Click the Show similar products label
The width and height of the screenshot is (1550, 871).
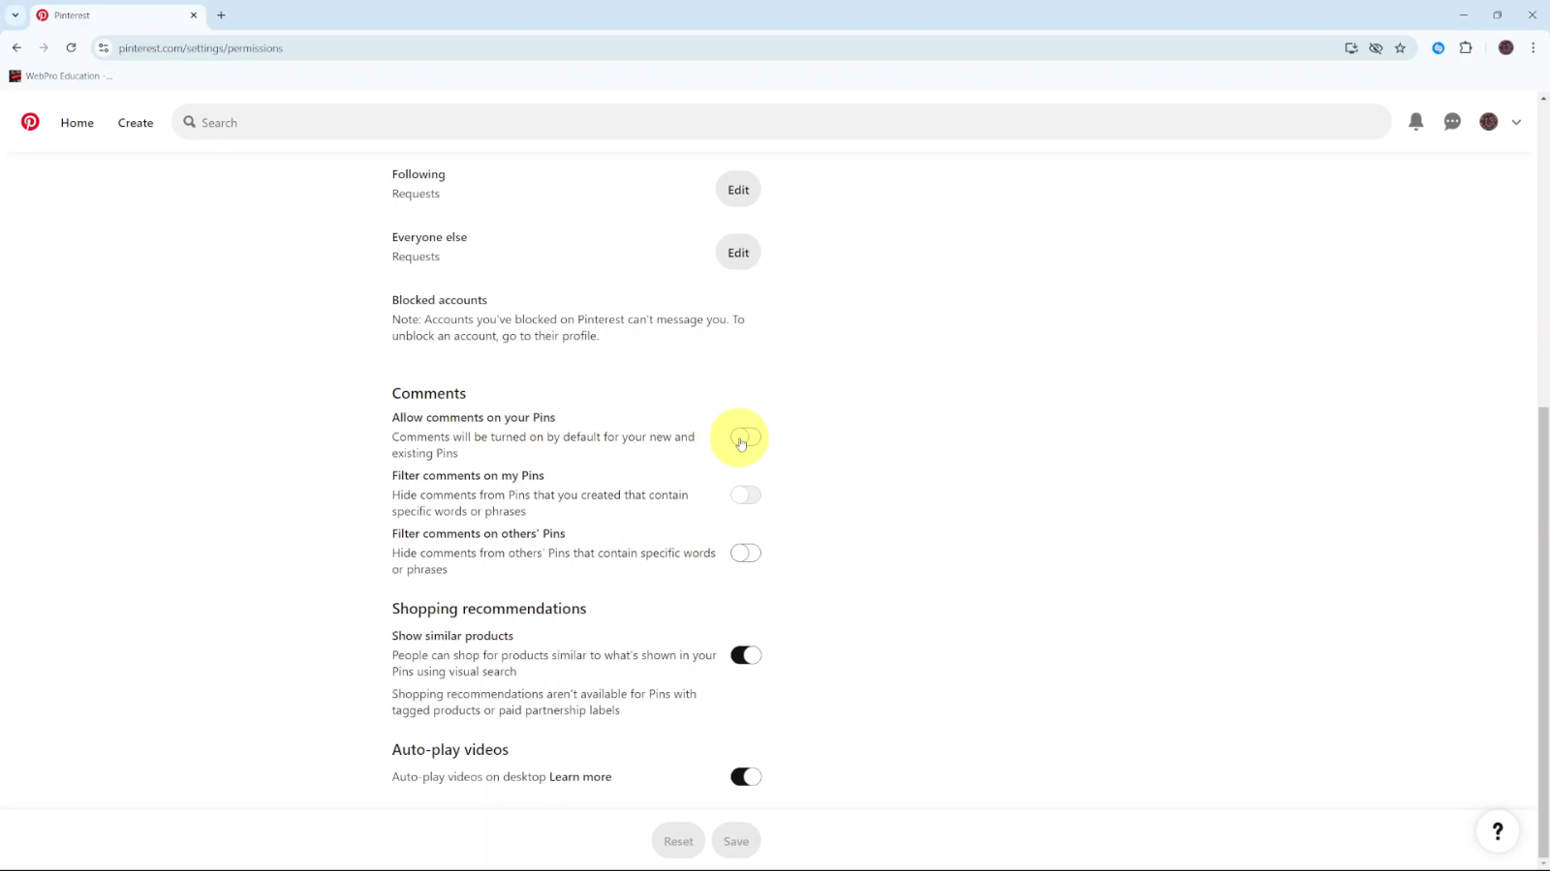(x=452, y=636)
